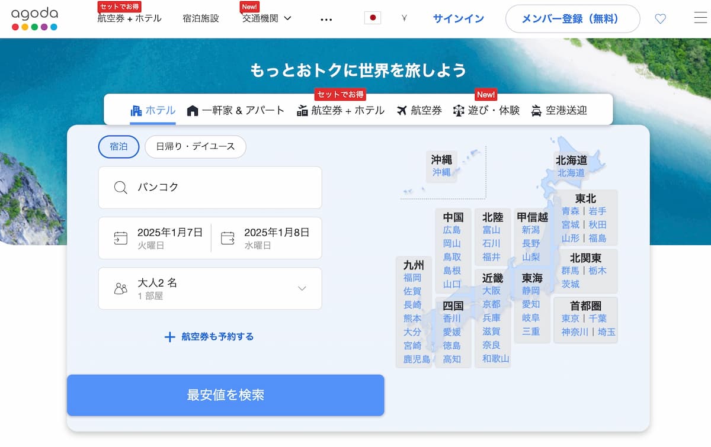This screenshot has width=711, height=447.
Task: Open the 宿泊施設 menu item
Action: pos(200,18)
